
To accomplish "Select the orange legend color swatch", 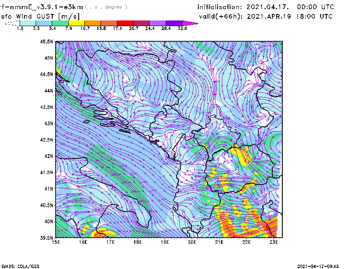I will click(92, 23).
